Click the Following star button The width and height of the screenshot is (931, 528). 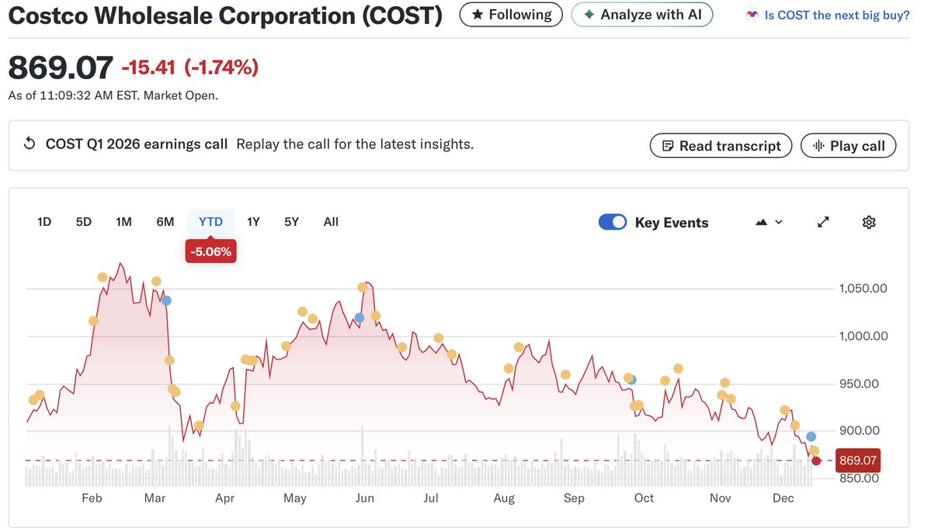click(x=511, y=15)
